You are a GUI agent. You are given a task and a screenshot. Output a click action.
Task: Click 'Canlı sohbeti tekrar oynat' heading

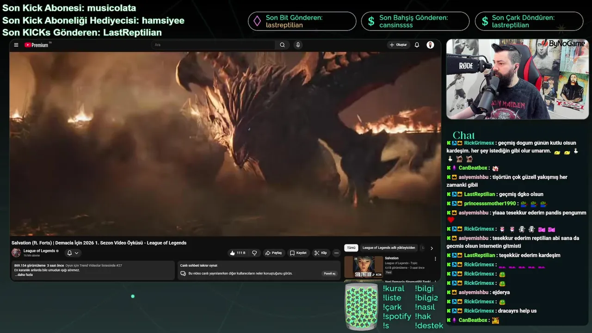click(x=198, y=265)
